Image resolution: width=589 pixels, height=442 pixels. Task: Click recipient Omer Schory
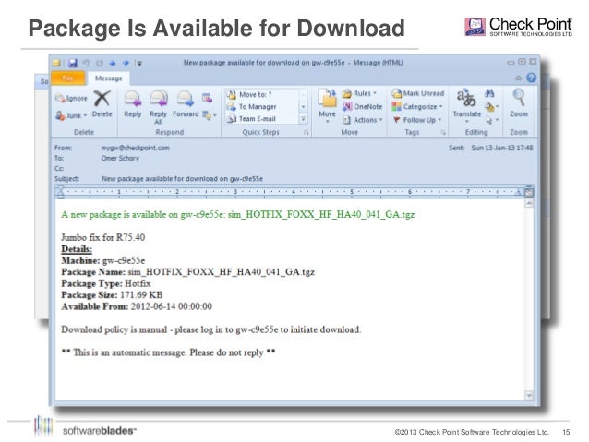[x=120, y=158]
